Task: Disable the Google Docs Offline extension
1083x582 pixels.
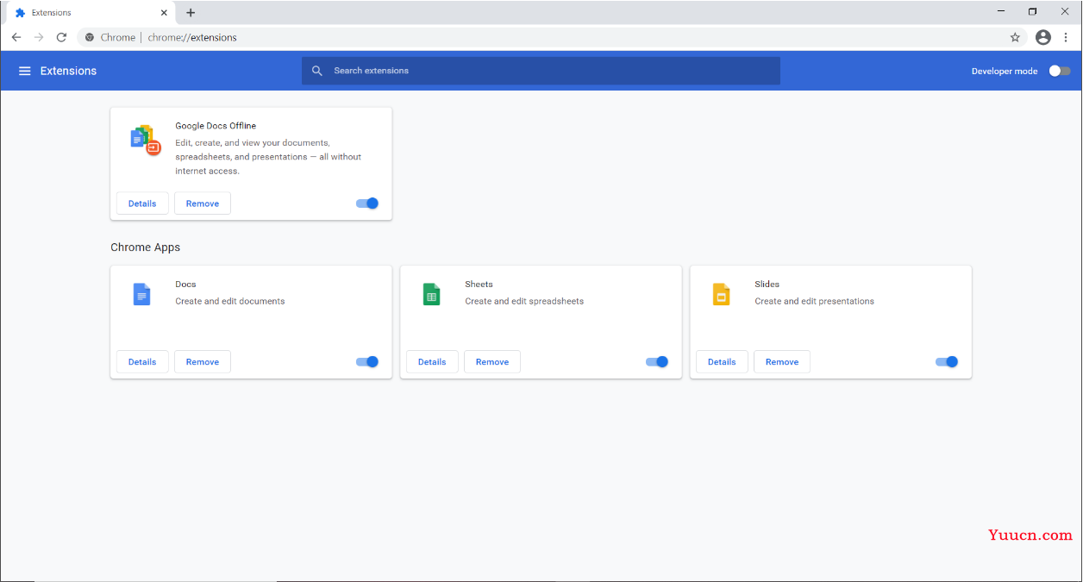Action: pos(367,203)
